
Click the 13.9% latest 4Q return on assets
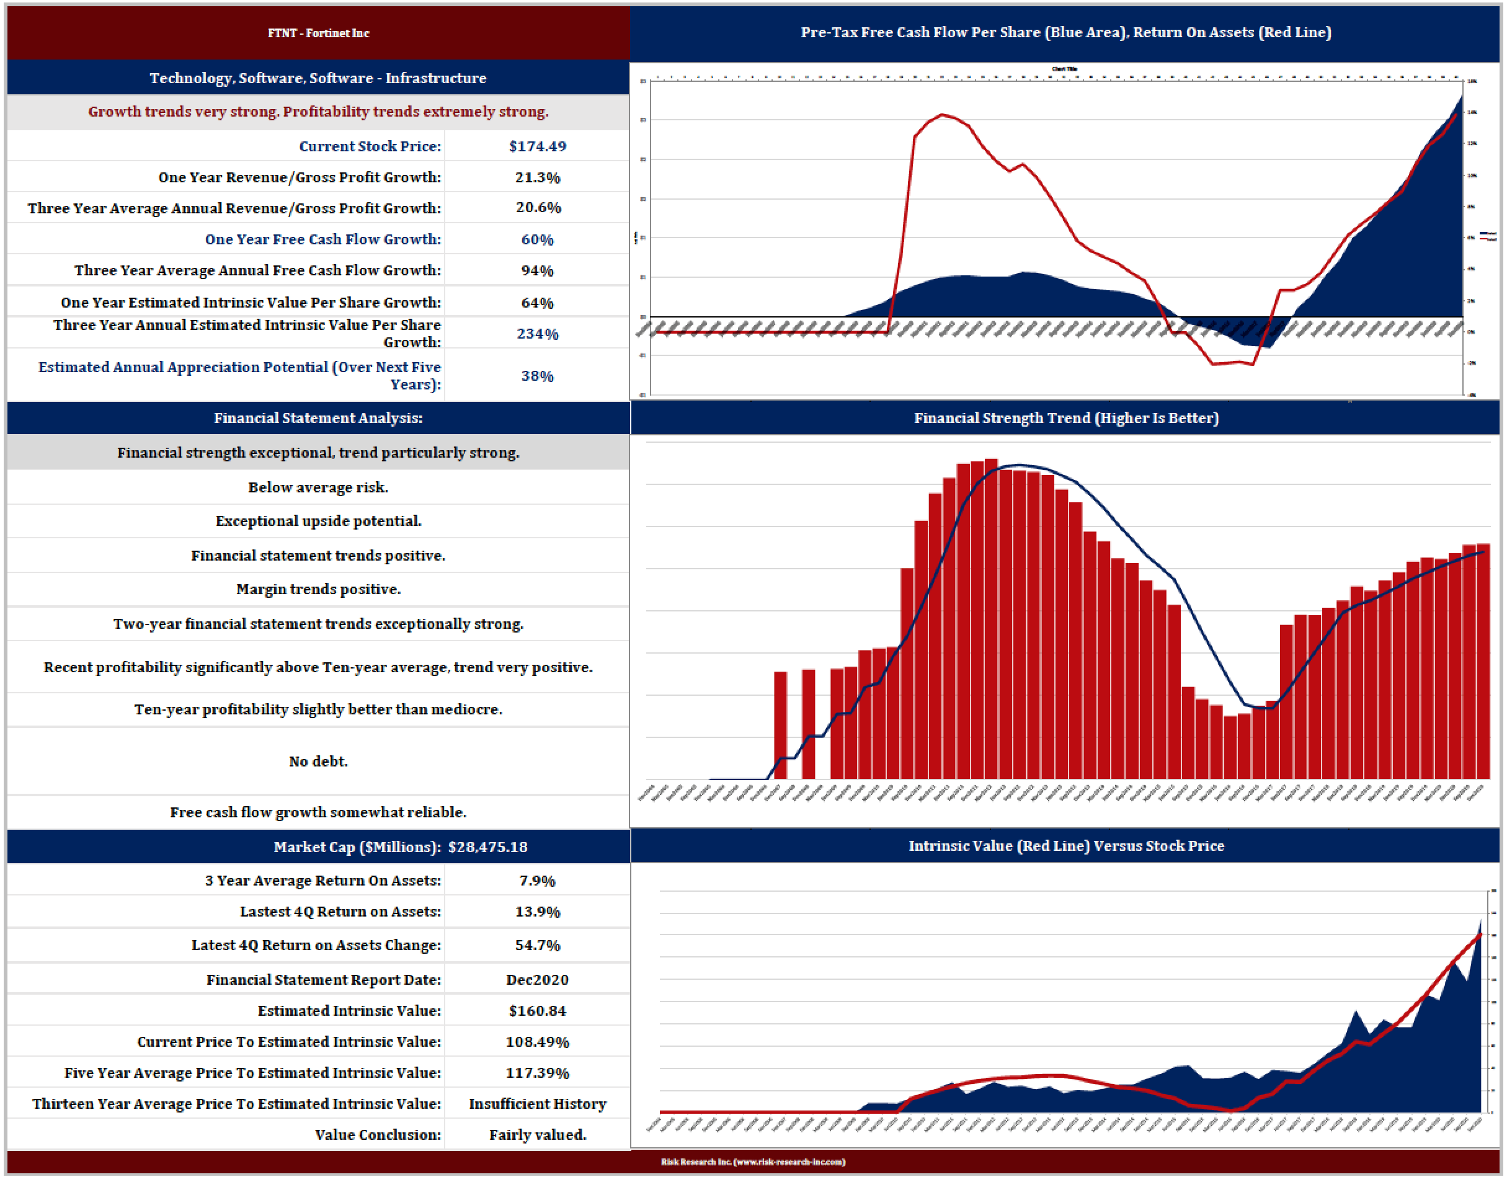click(x=538, y=912)
